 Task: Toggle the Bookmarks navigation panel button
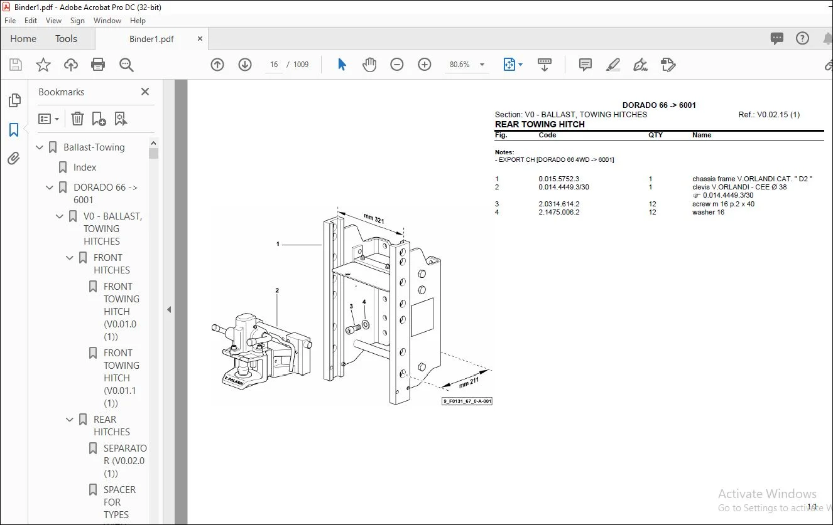[14, 130]
